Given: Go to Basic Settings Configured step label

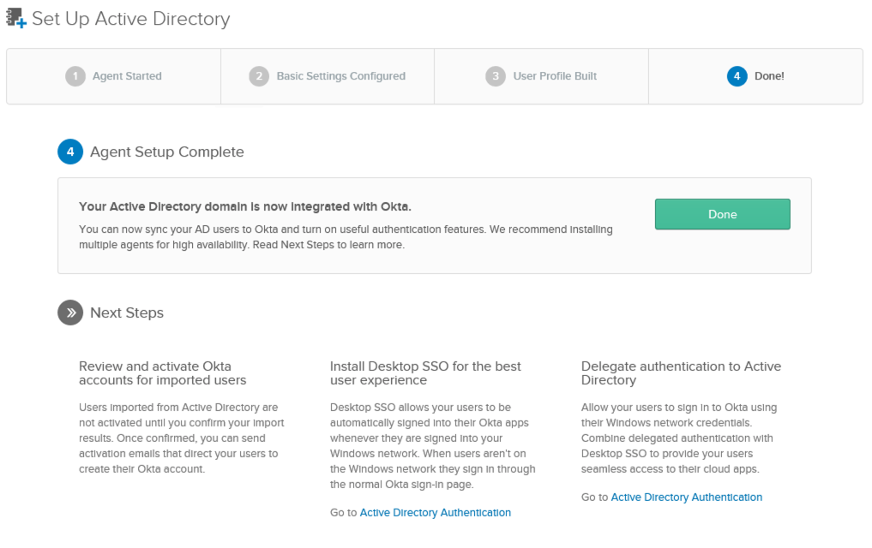Looking at the screenshot, I should [340, 76].
